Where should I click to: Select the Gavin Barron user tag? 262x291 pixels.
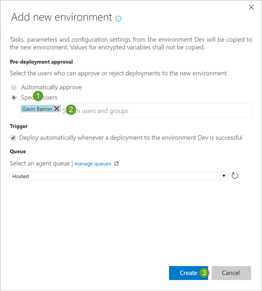(37, 109)
